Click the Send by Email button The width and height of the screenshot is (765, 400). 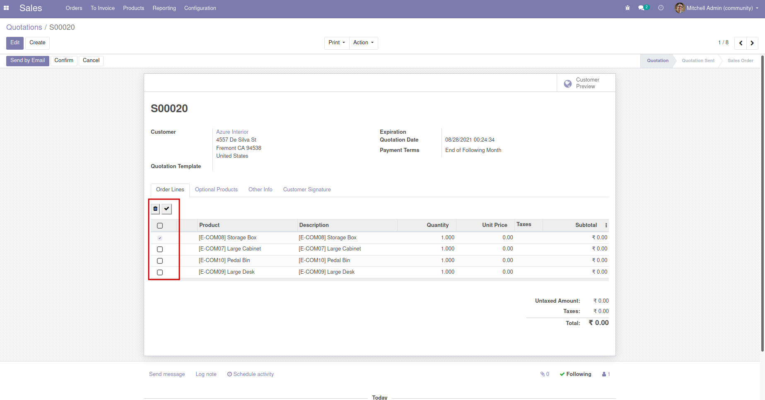(28, 60)
